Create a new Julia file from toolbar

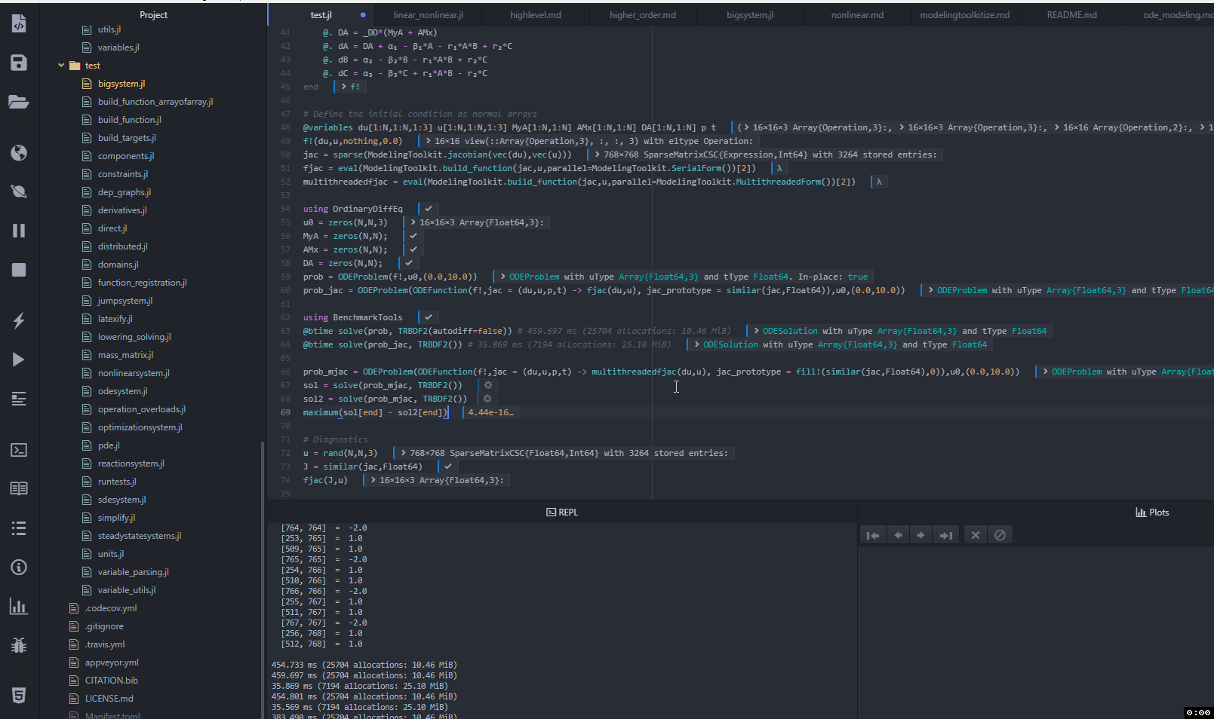click(x=19, y=23)
